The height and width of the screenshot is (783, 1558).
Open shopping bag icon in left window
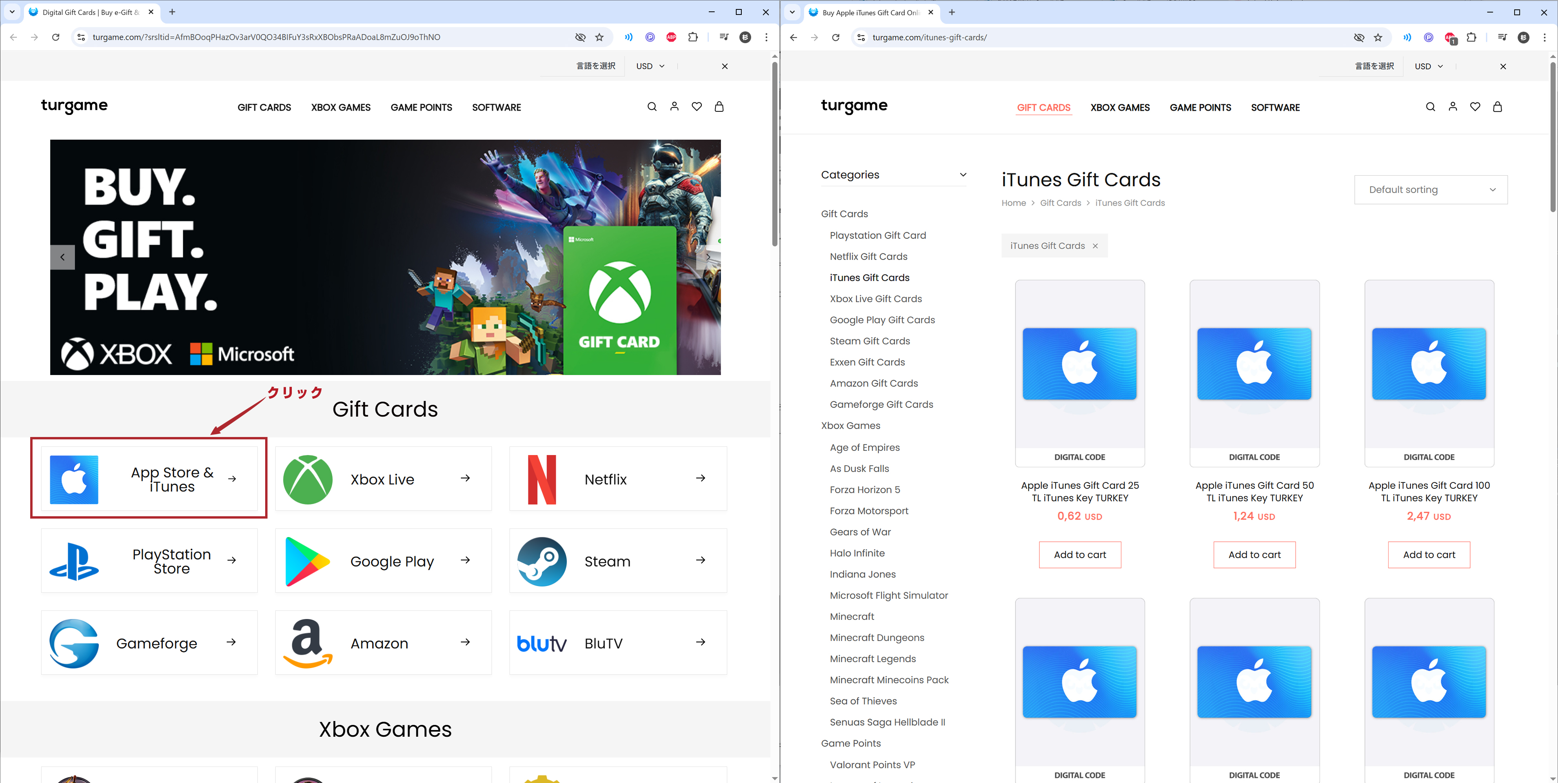tap(719, 106)
